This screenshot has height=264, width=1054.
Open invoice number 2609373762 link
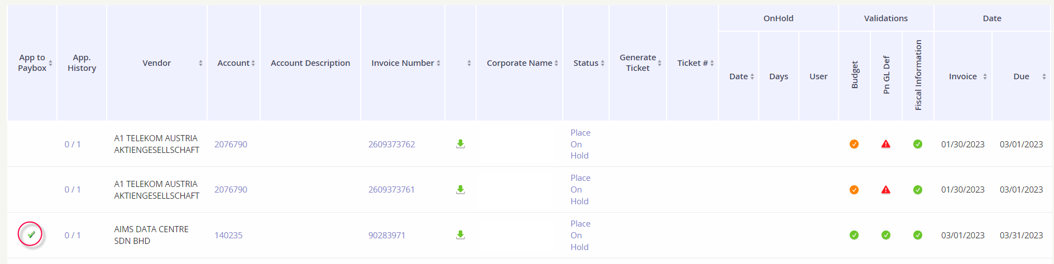coord(391,145)
